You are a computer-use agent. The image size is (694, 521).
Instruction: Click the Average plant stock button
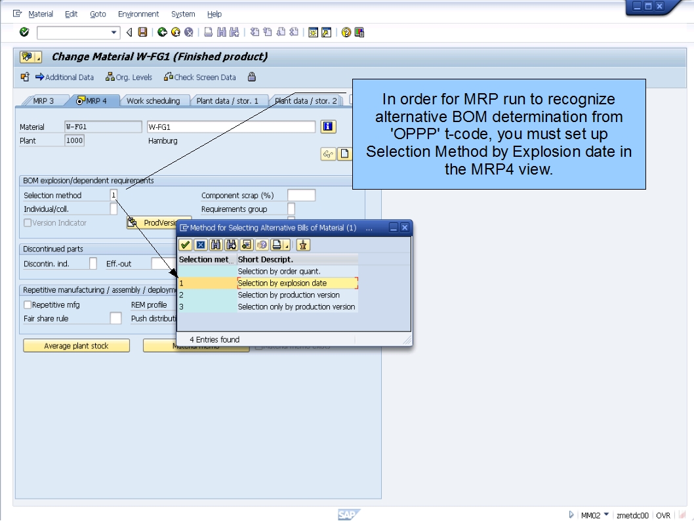point(76,345)
